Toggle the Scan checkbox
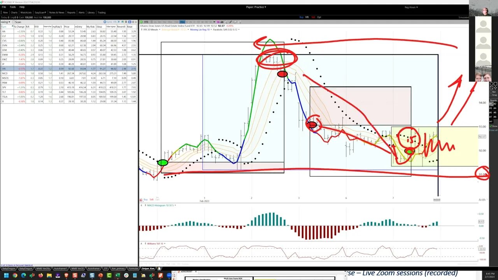Screen dimensions: 498x280 point(14,22)
